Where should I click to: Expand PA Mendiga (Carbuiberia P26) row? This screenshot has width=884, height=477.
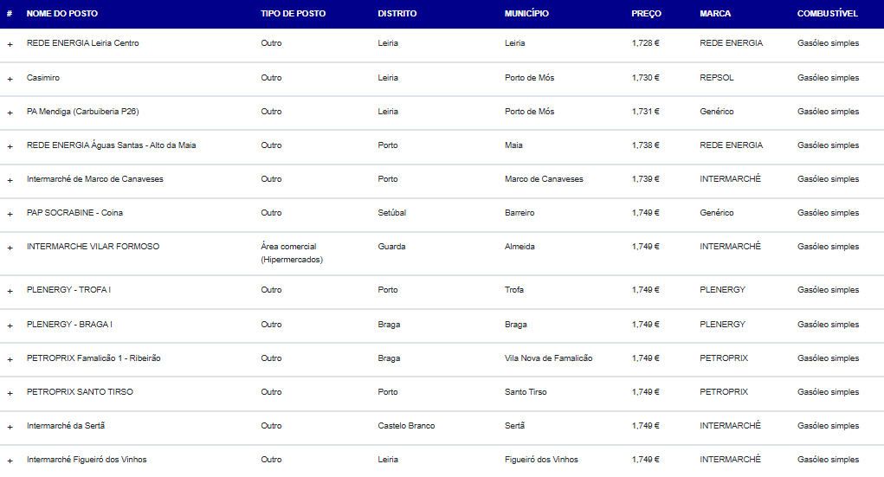10,113
